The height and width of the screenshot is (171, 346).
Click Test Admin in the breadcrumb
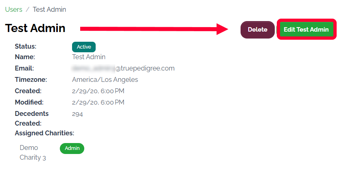pyautogui.click(x=49, y=9)
